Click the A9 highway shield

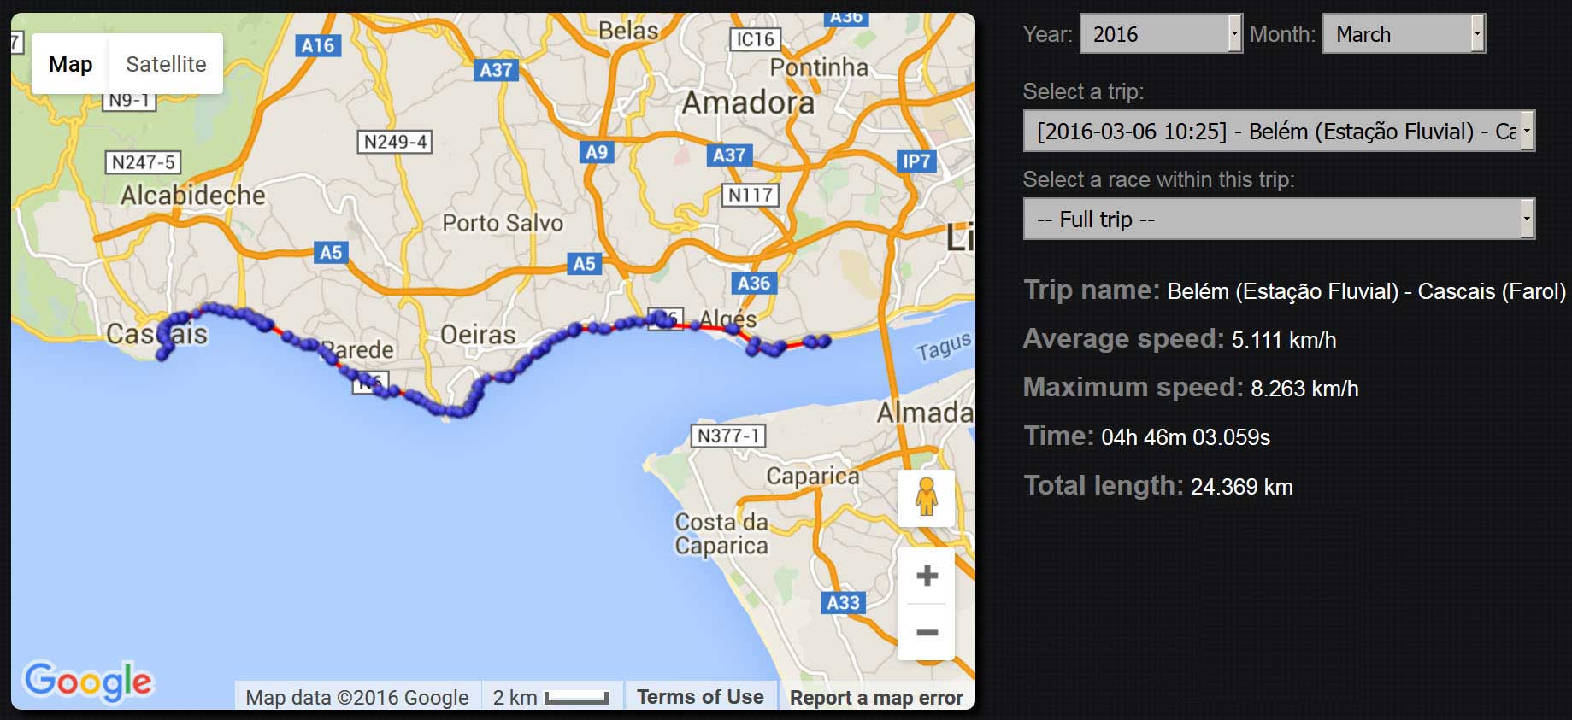[x=596, y=152]
